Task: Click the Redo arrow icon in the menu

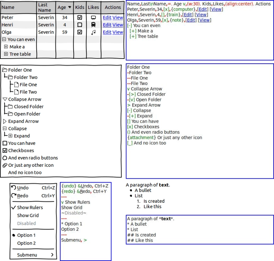Action: coord(14,196)
